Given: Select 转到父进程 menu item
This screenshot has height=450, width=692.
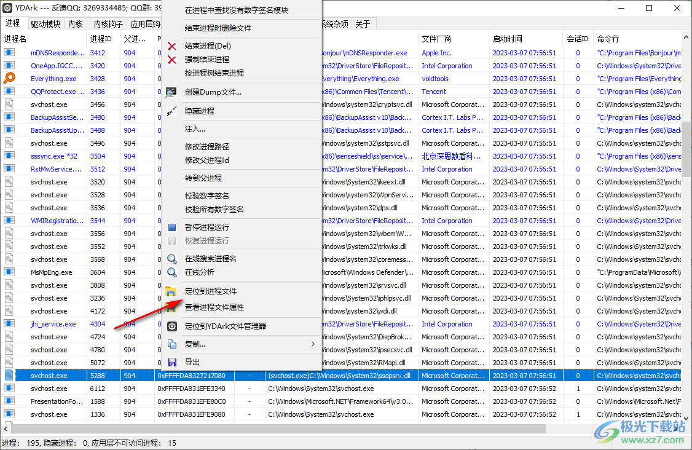Looking at the screenshot, I should click(203, 178).
